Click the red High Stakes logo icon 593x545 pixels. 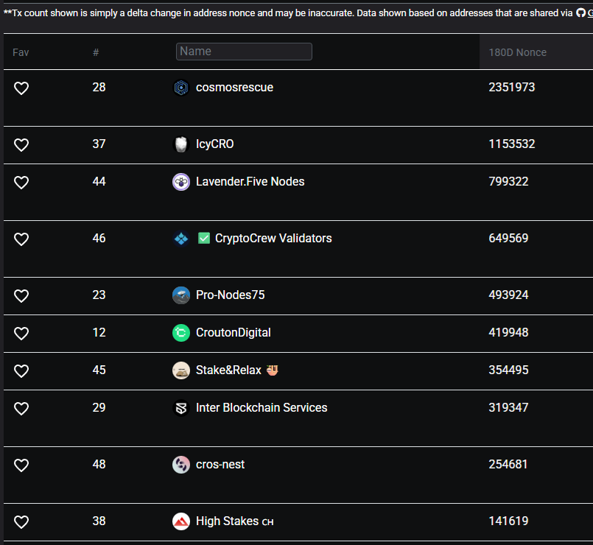[x=181, y=521]
